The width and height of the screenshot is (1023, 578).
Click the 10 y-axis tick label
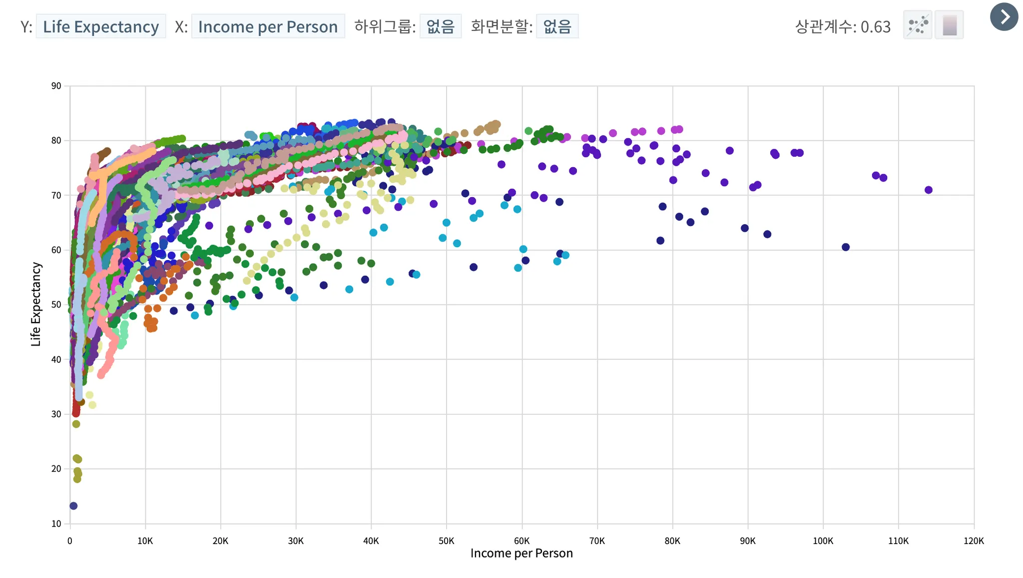56,524
